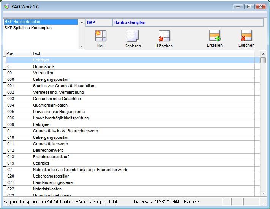This screenshot has width=270, height=209.
Task: Click the BKP code field
Action: tap(99, 22)
